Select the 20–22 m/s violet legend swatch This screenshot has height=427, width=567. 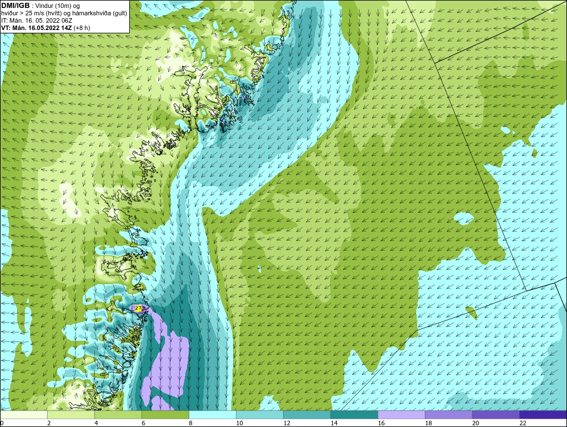[x=496, y=415]
